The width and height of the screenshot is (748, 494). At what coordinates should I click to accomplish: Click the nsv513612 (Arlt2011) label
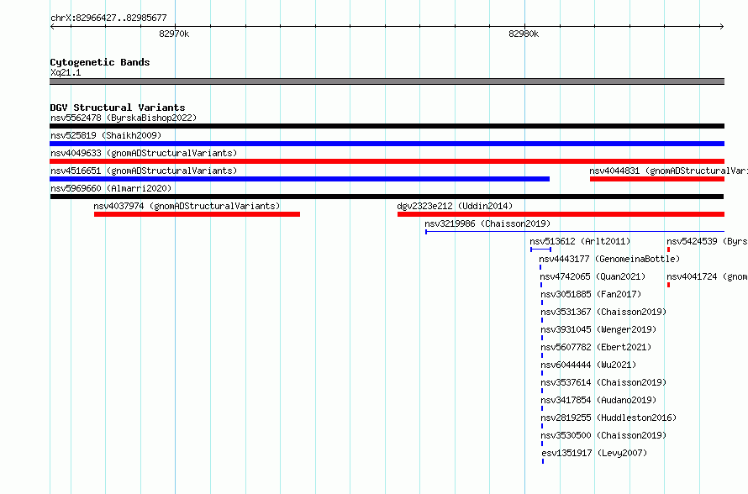[x=580, y=241]
